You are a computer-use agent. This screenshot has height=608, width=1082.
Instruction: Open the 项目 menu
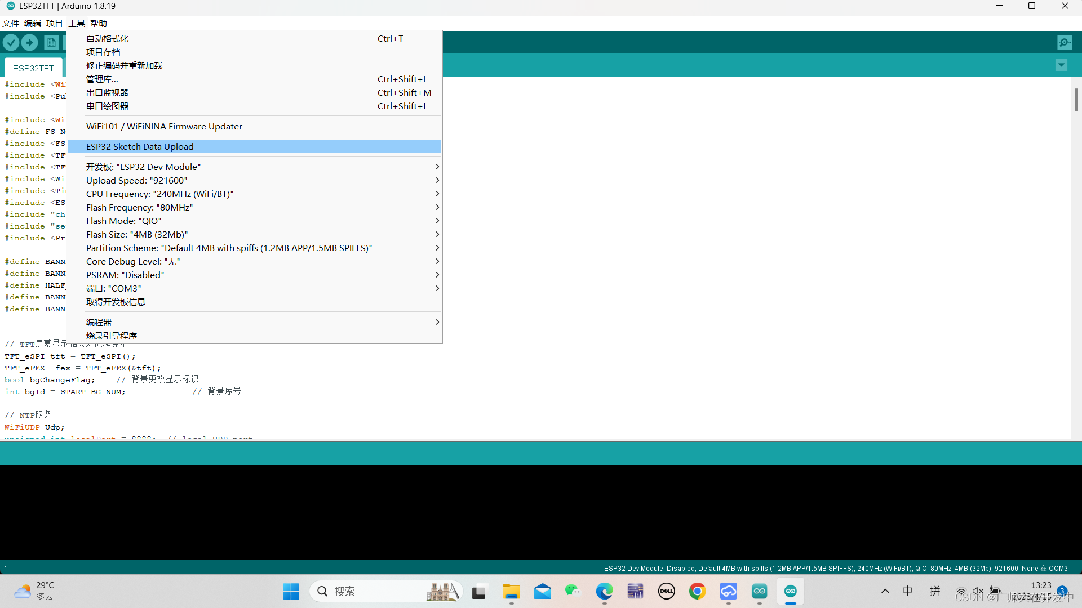(55, 23)
